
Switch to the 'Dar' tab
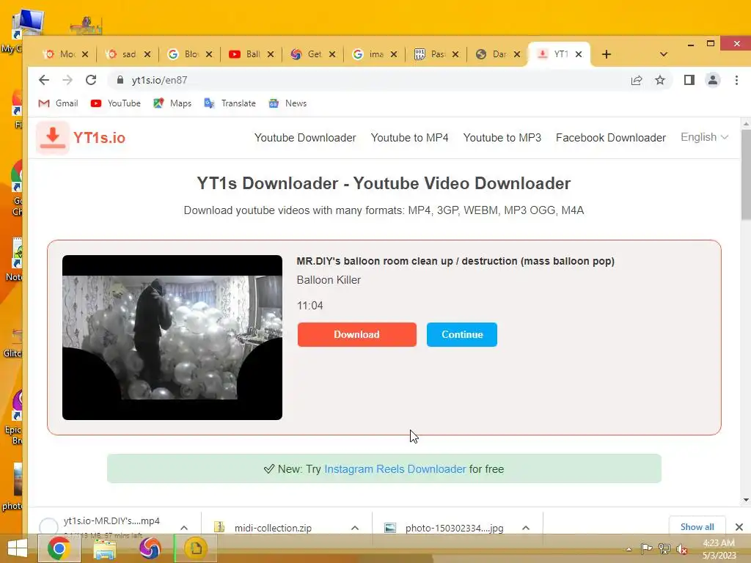pyautogui.click(x=497, y=54)
